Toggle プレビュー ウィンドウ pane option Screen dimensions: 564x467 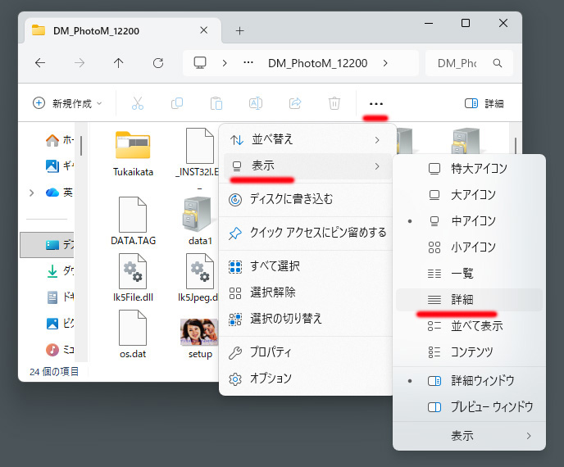click(491, 406)
